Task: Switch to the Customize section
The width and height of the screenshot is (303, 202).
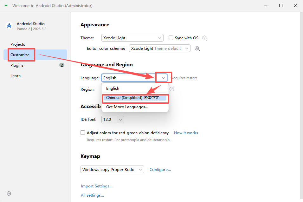Action: point(35,55)
